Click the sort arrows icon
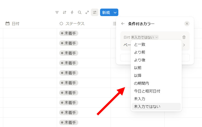202x127 pixels. (x=65, y=12)
